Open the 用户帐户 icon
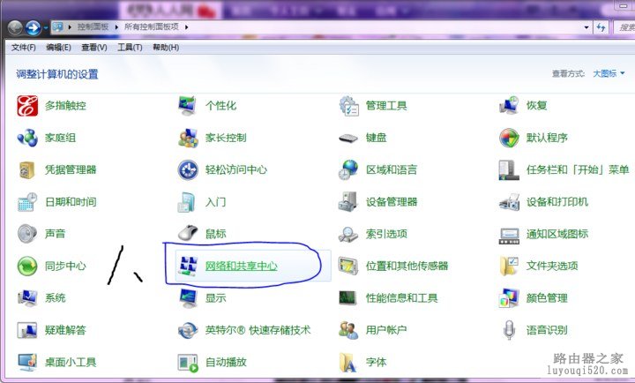The image size is (635, 383). point(349,330)
